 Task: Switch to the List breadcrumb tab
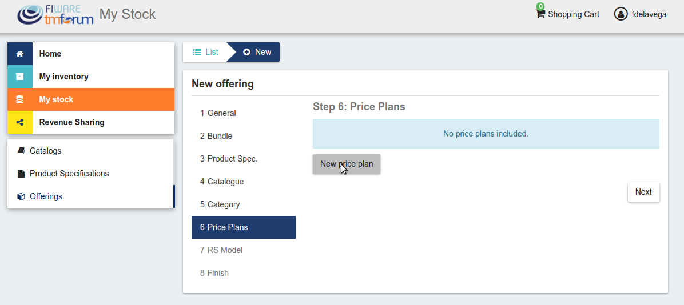click(x=205, y=52)
